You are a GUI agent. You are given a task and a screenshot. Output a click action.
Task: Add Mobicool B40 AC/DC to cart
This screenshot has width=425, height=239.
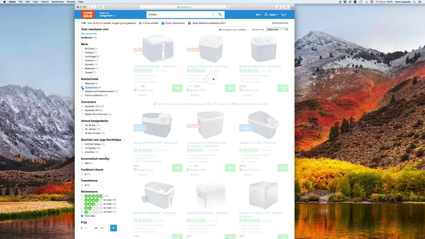[x=177, y=88]
